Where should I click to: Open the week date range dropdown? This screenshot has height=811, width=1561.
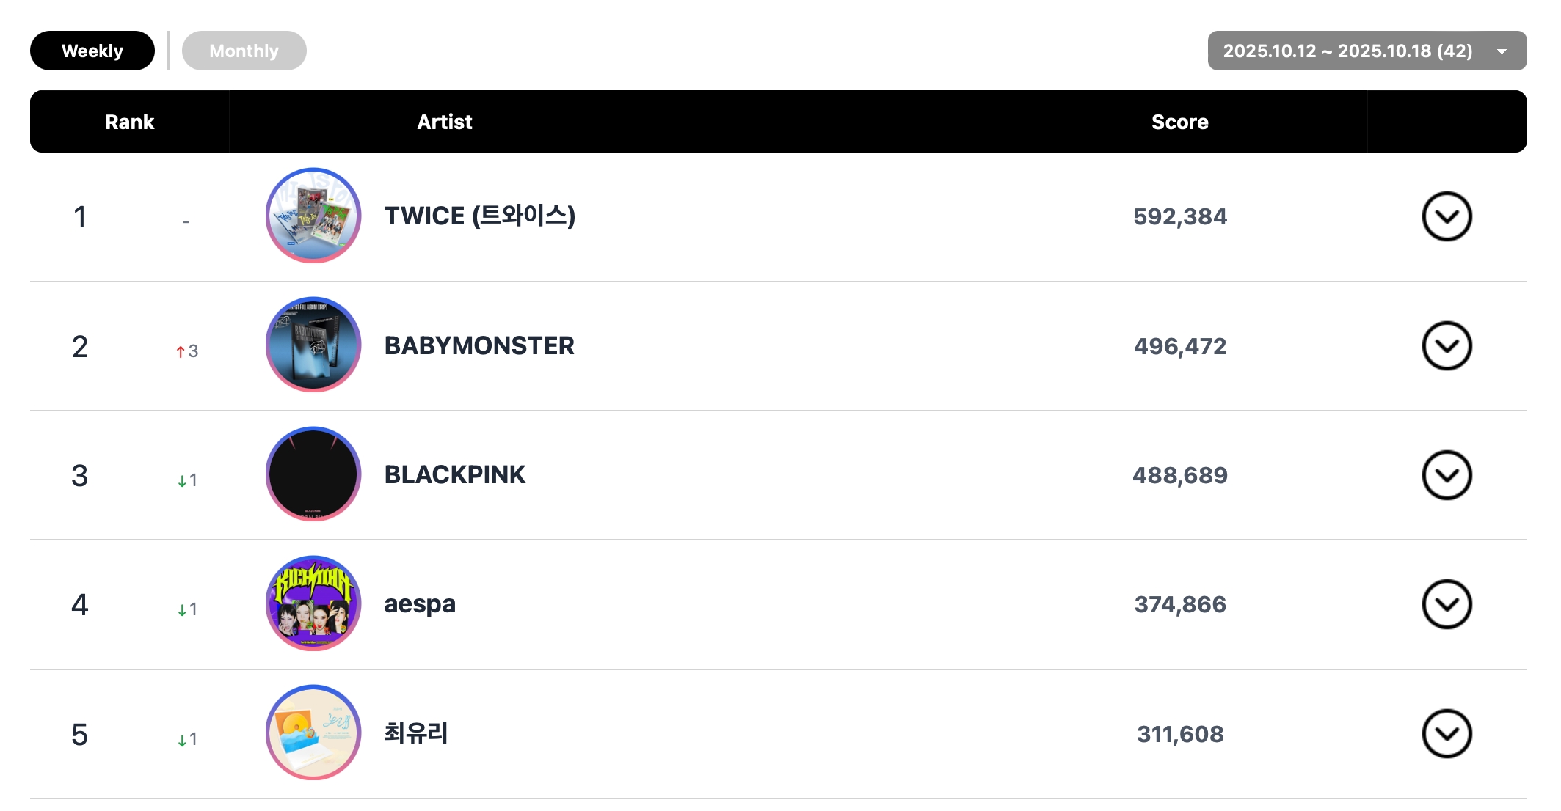pos(1367,51)
